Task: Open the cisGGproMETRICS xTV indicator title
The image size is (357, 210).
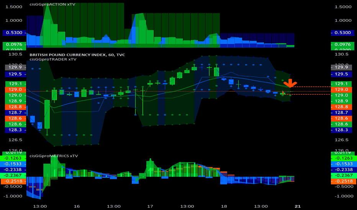Action: [x=54, y=156]
